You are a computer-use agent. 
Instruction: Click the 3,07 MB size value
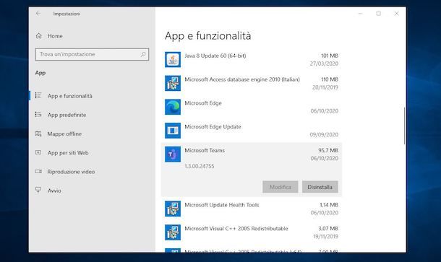(x=328, y=228)
